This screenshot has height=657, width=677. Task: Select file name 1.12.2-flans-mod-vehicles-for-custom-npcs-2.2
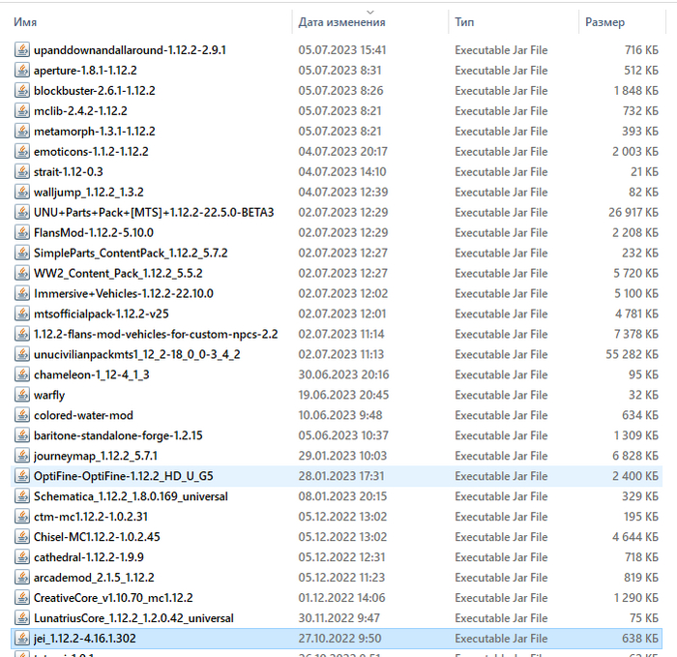click(156, 335)
